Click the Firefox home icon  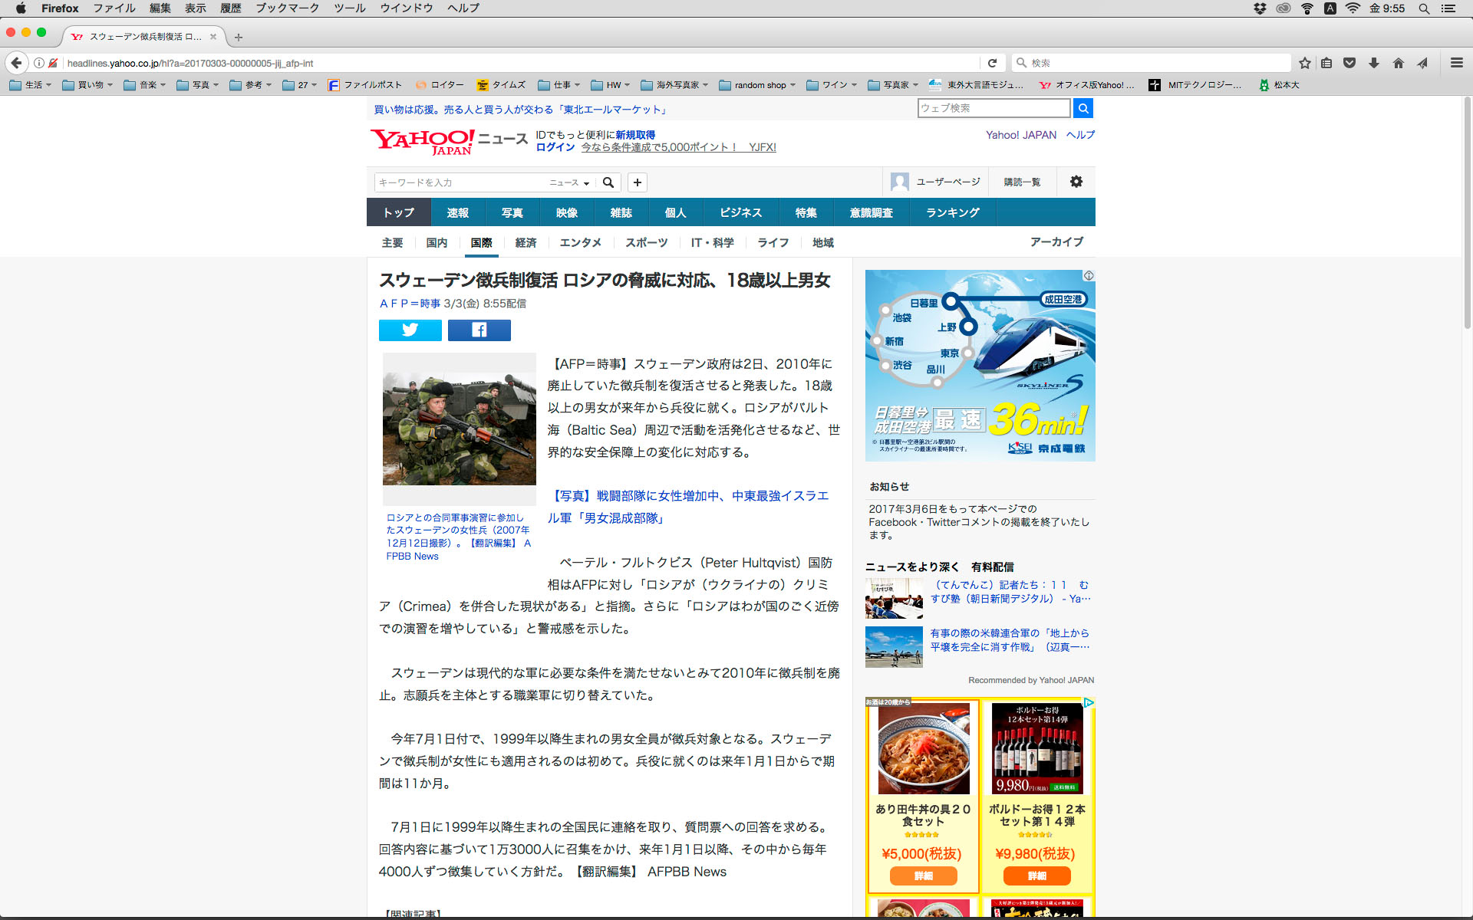(x=1398, y=63)
